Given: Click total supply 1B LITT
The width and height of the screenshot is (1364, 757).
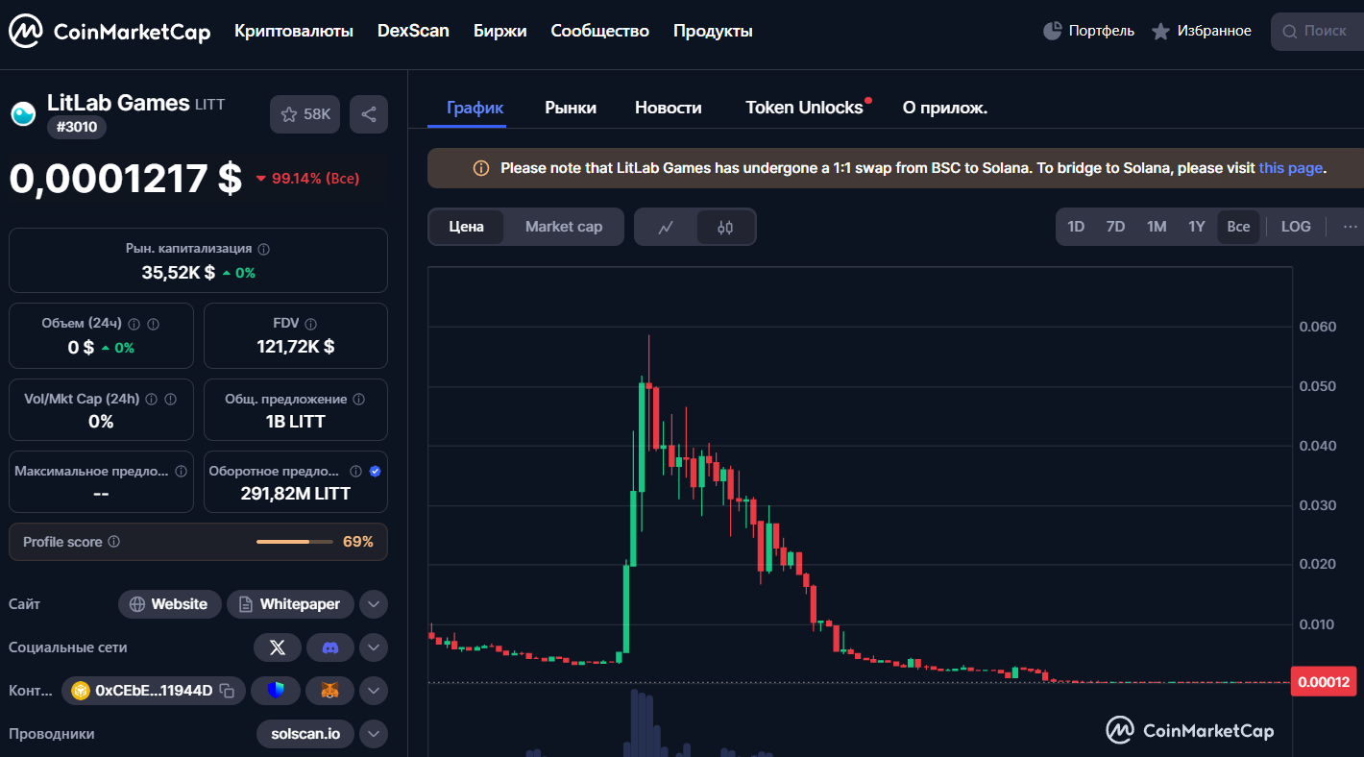Looking at the screenshot, I should [x=296, y=422].
